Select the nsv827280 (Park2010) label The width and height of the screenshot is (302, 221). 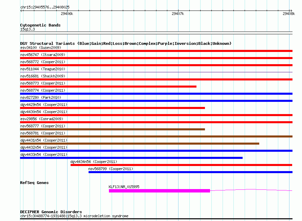point(41,97)
